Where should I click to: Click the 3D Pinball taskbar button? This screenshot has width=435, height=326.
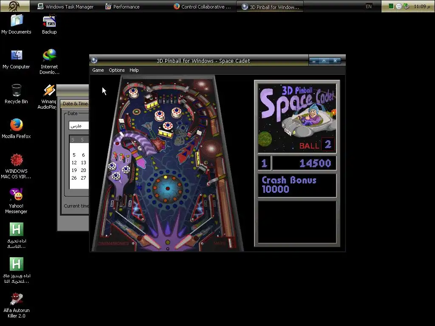(270, 7)
